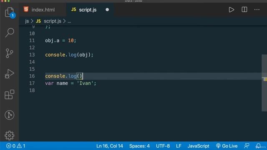Viewport: 267px width, 150px height.
Task: Open Go to Line via Ln 16, Col 14
Action: [x=109, y=146]
